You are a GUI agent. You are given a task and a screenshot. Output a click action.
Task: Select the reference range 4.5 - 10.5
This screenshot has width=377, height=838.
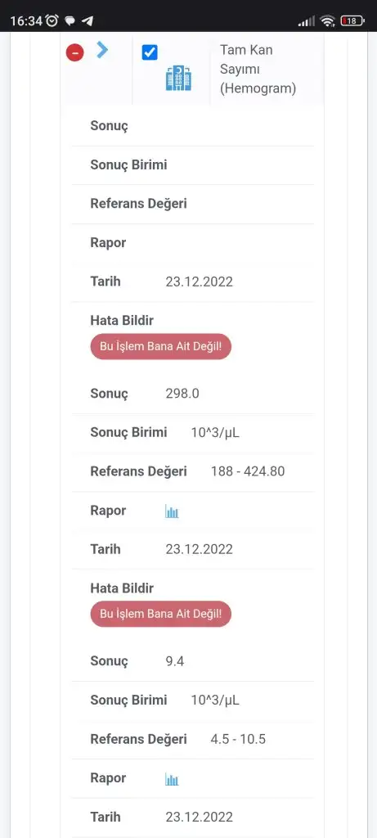(x=238, y=739)
